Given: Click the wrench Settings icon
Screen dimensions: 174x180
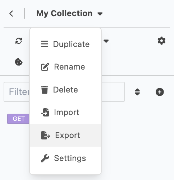Looking at the screenshot, I should pos(45,158).
